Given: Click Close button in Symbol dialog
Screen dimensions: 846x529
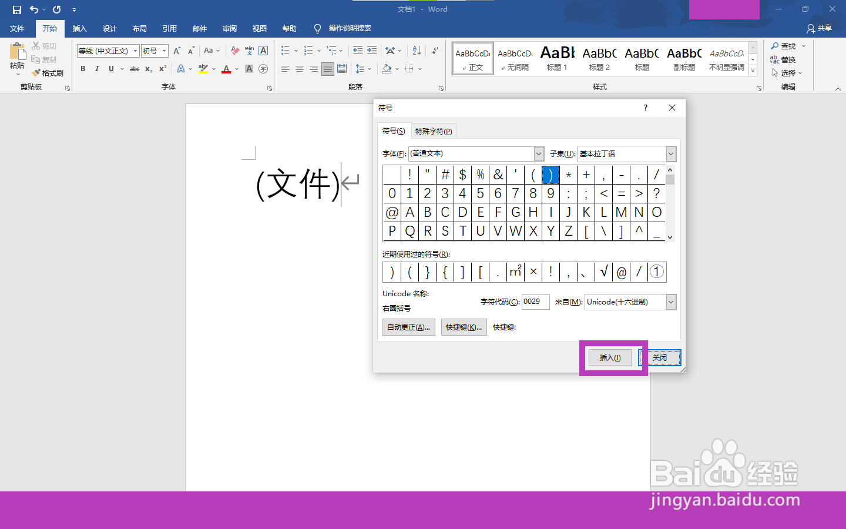Looking at the screenshot, I should pos(659,357).
